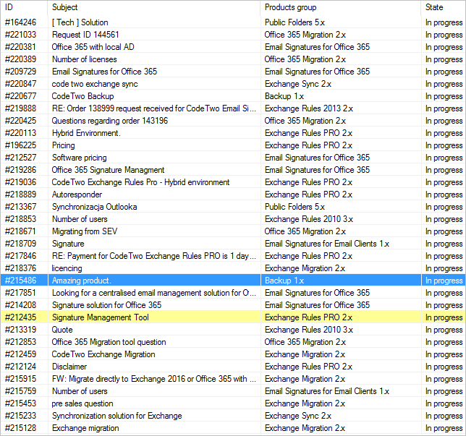
Task: Click subject 'Exchange migration'
Action: click(85, 428)
